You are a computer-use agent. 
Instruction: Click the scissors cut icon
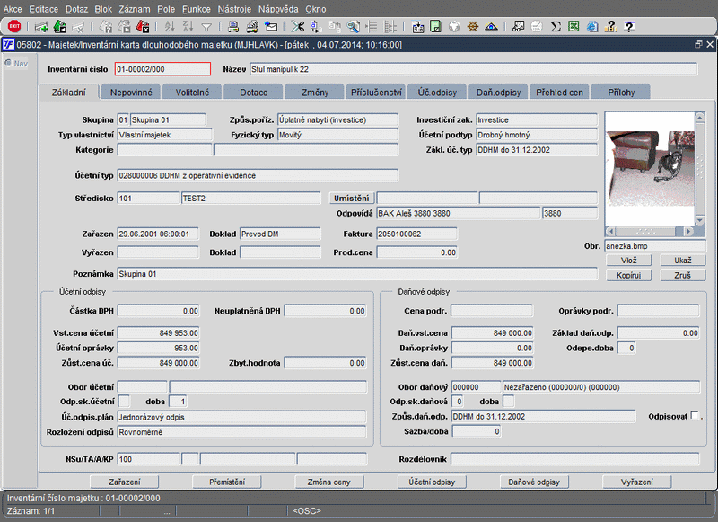point(297,26)
